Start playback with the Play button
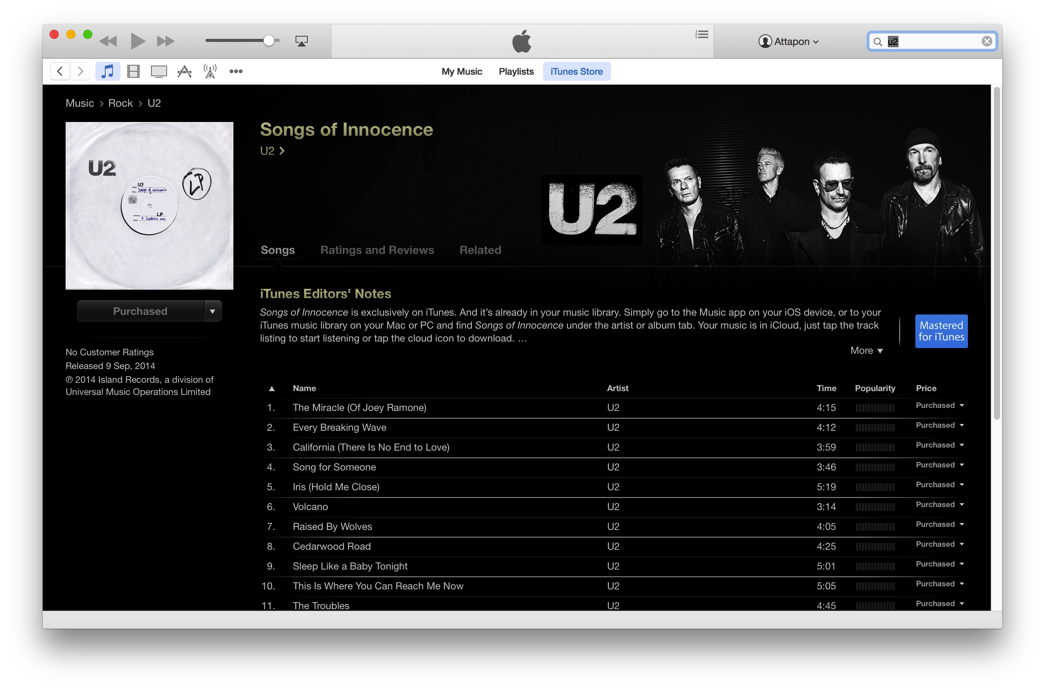This screenshot has width=1045, height=690. (x=138, y=42)
